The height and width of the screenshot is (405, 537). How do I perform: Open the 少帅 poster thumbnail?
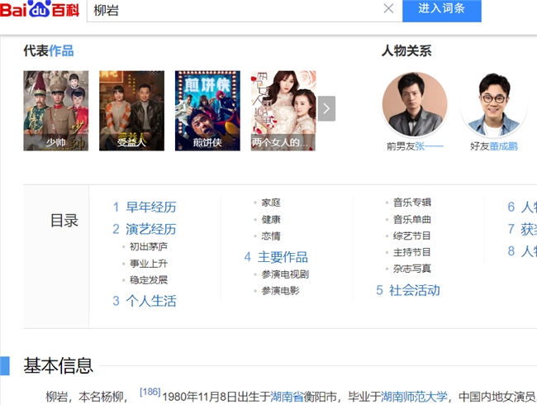[55, 110]
